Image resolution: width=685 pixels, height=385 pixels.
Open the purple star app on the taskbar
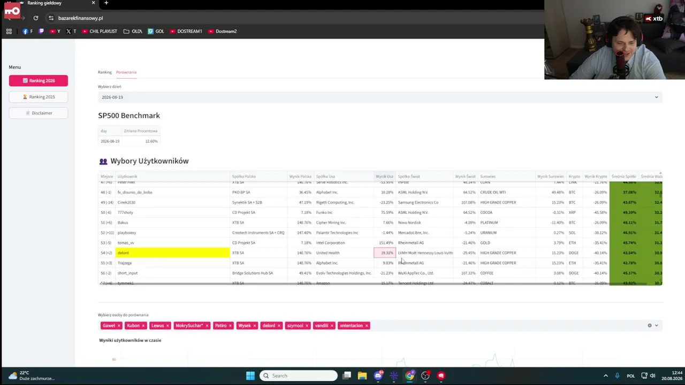[394, 375]
